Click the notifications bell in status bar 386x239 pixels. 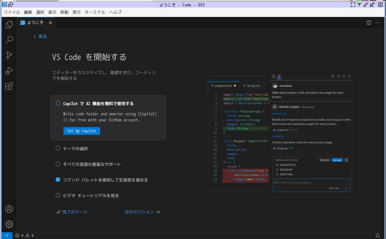tap(377, 235)
